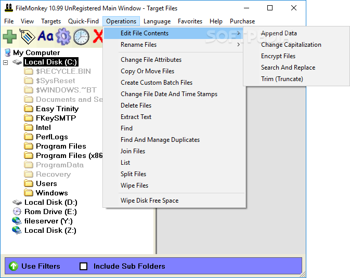This screenshot has height=278, width=350.
Task: Select Create Custom Batch Files operation
Action: tap(174, 83)
